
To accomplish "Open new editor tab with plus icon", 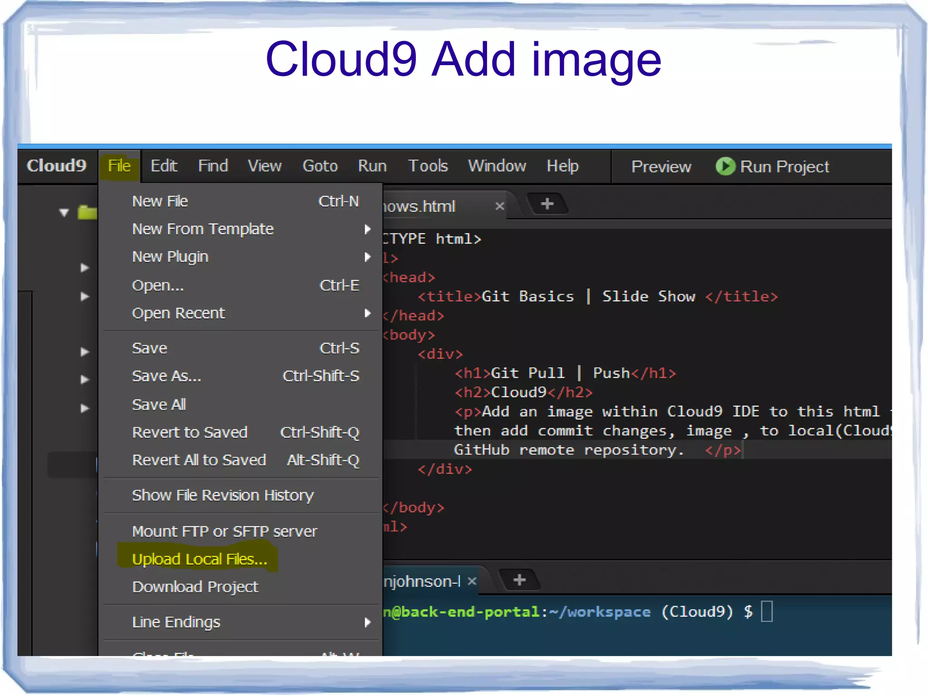I will (x=547, y=204).
